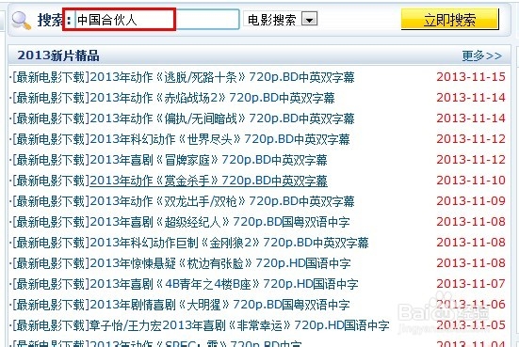The height and width of the screenshot is (347, 519).
Task: Click [最新电影下载] category before 4B青年之4楼B座
Action: (51, 284)
